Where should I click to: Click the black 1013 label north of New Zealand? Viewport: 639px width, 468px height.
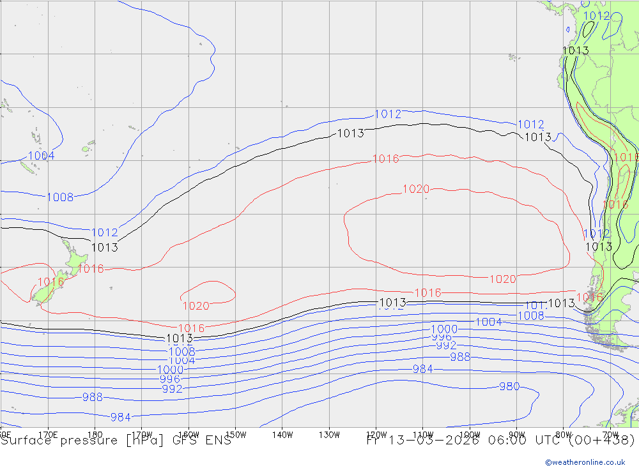[x=105, y=247]
